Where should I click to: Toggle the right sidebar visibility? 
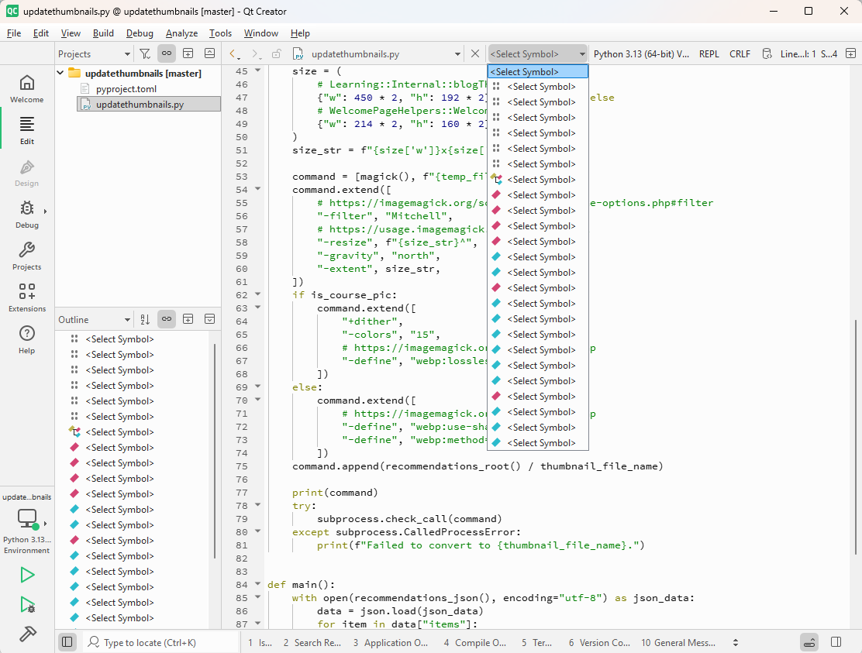pos(836,642)
